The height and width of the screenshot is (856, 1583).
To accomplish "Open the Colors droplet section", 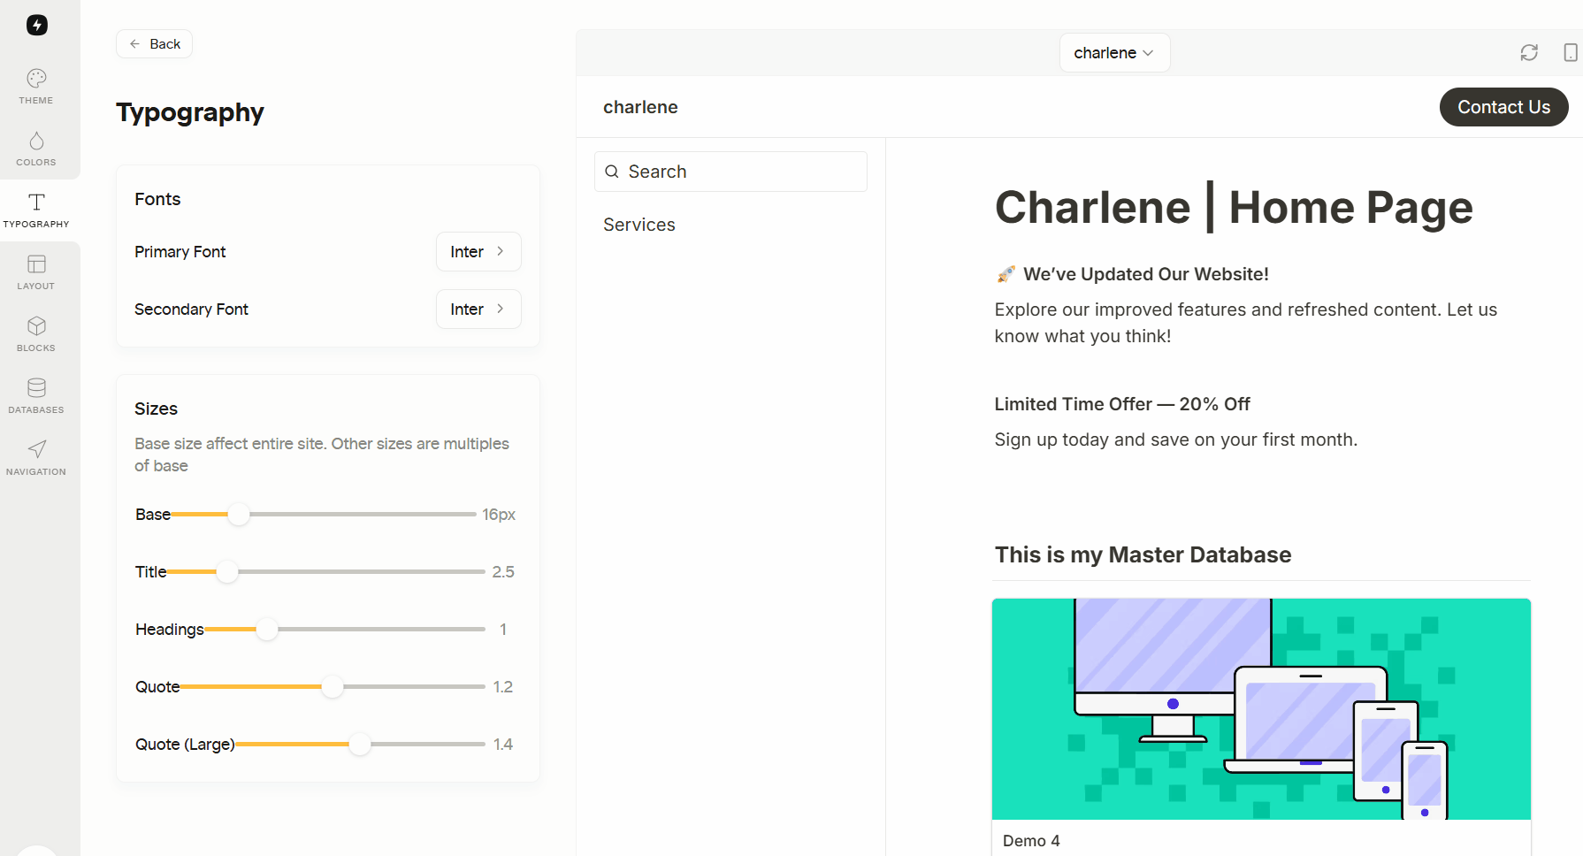I will [x=36, y=149].
